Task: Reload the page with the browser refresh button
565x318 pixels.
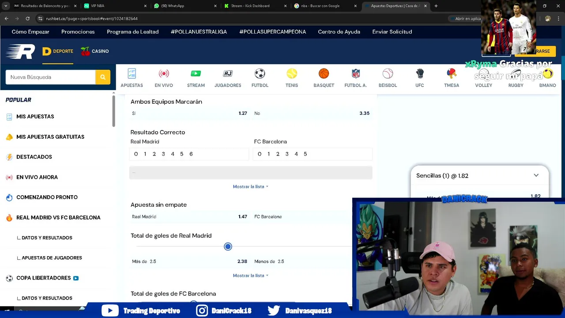Action: [27, 19]
